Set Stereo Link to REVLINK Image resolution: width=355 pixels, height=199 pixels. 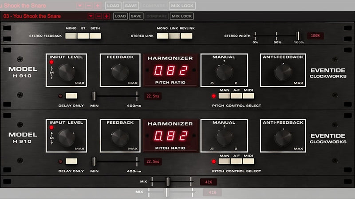(x=186, y=36)
